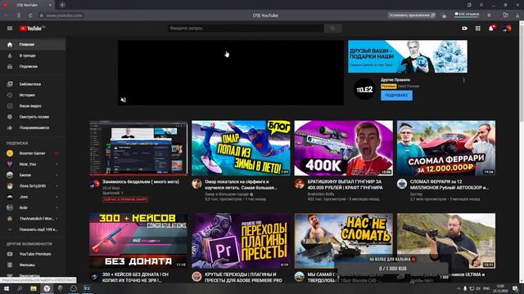
Task: Open the Premiere Pro переходы плагины thumbnail
Action: (x=241, y=241)
